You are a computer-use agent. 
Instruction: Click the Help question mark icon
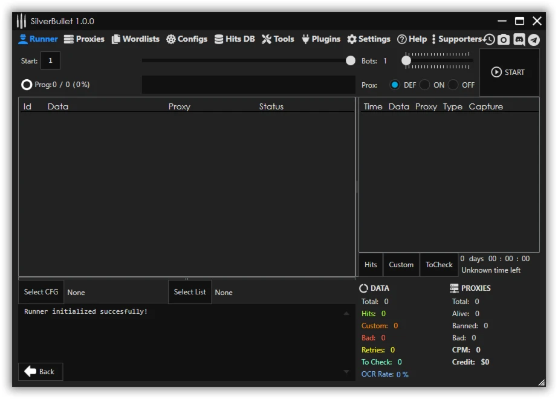pyautogui.click(x=401, y=39)
